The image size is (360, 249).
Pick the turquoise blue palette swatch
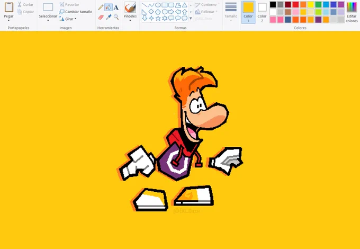326,4
